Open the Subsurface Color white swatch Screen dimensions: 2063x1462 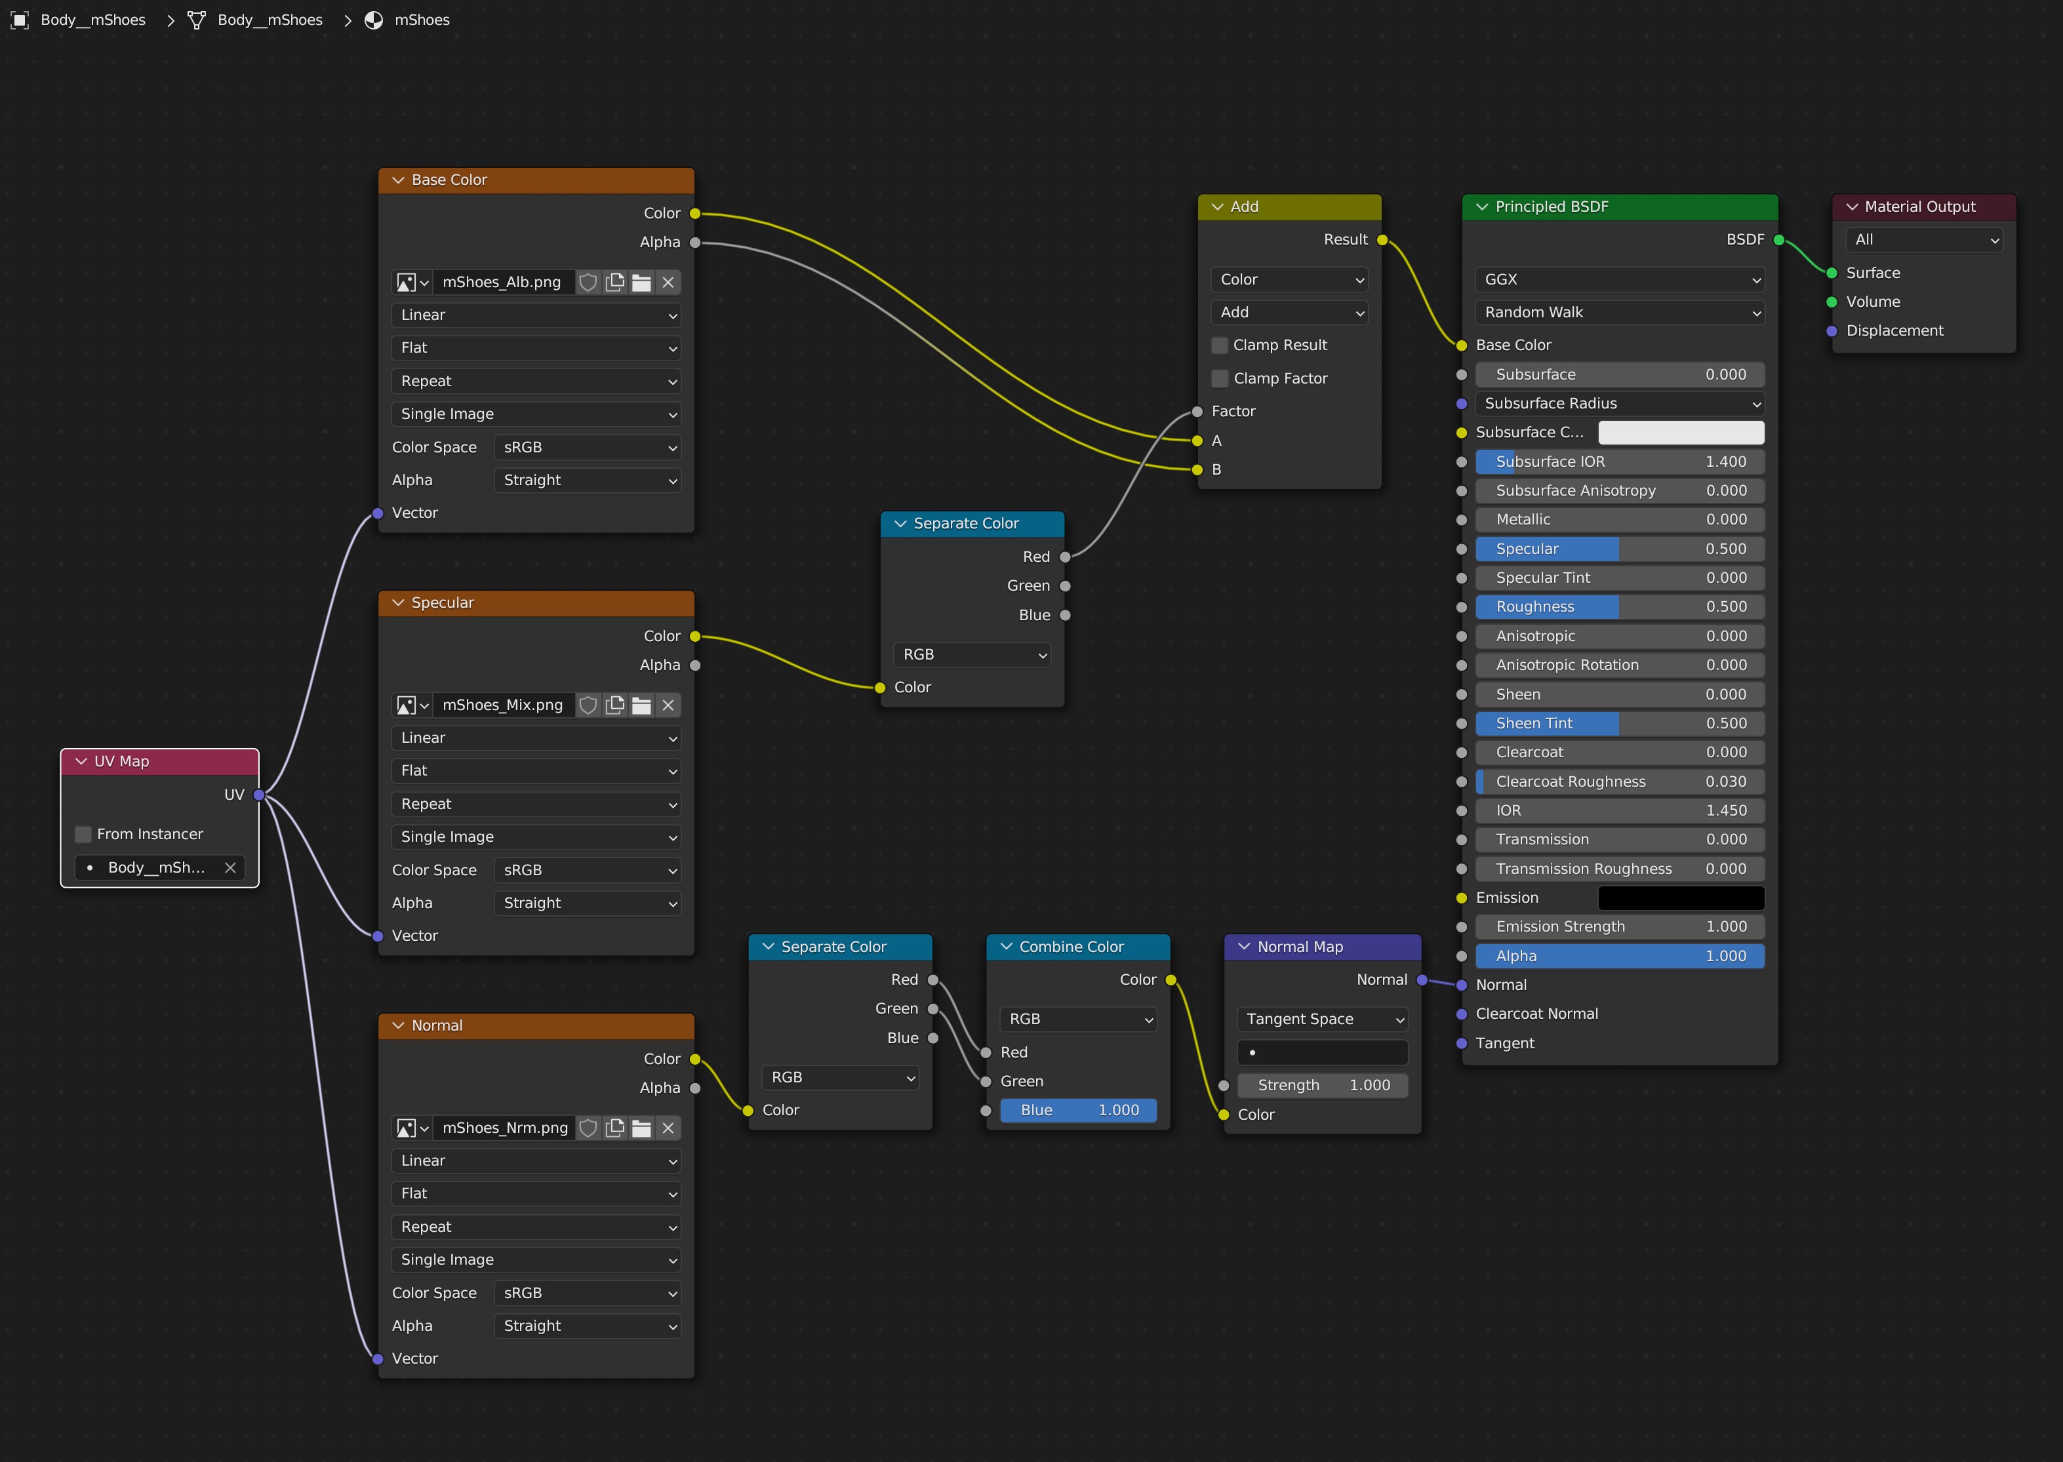click(1681, 433)
